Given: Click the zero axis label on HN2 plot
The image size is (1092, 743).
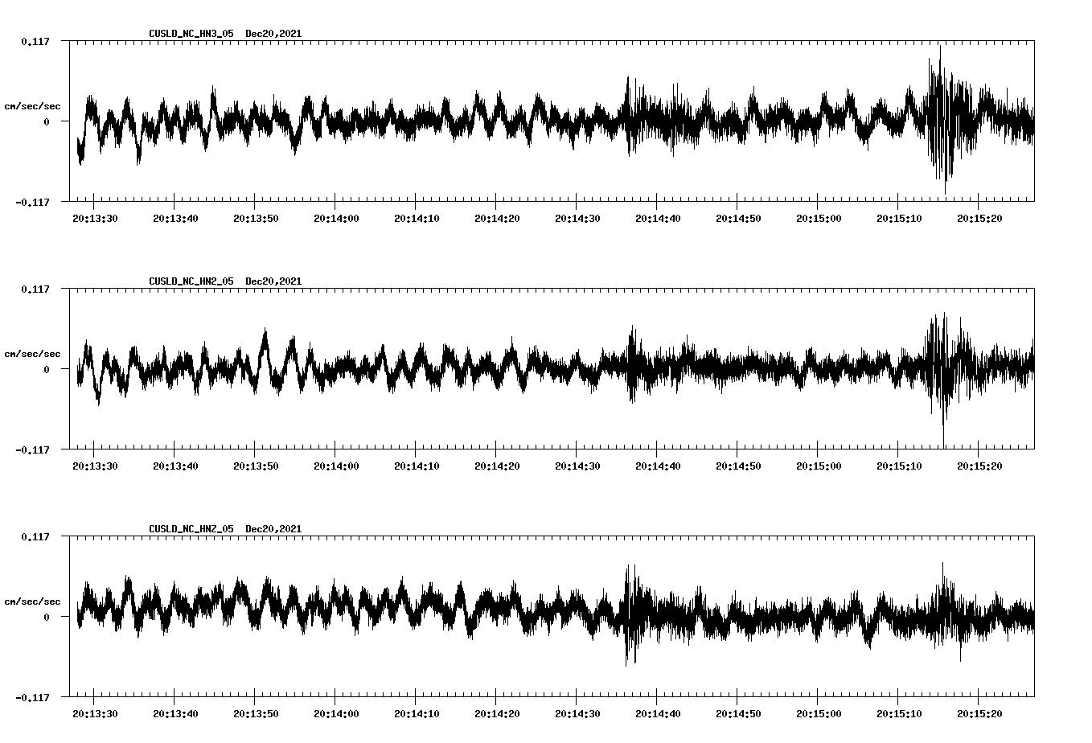Looking at the screenshot, I should [x=47, y=369].
